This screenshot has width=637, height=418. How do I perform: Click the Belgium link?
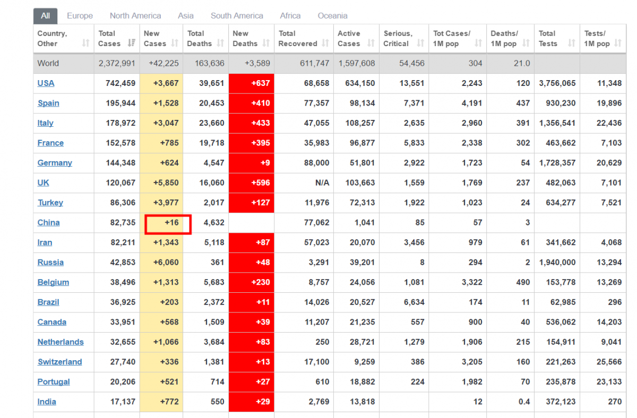pos(53,282)
